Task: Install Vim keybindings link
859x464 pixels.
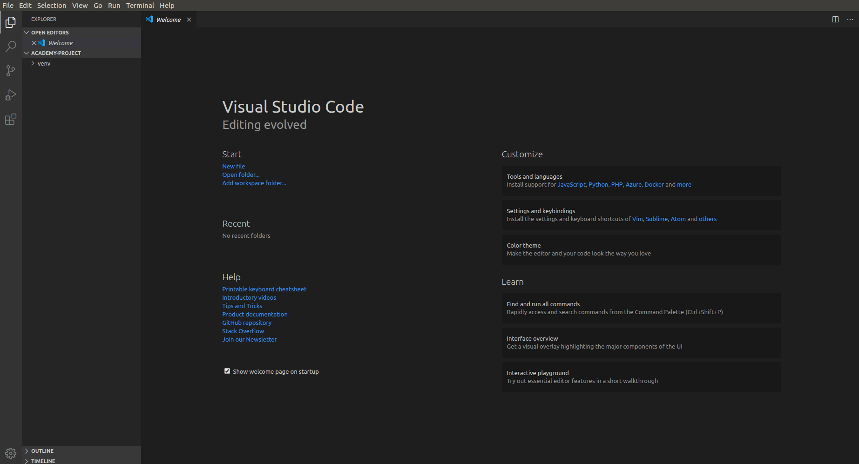Action: (x=637, y=219)
